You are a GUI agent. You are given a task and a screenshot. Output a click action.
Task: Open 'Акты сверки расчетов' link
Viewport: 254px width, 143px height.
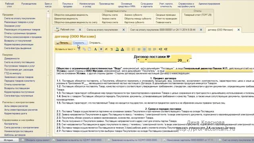click(16, 106)
